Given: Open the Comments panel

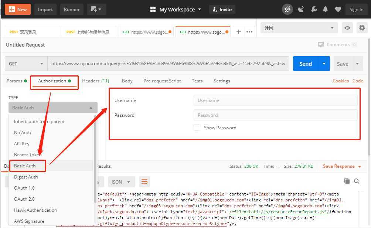Looking at the screenshot, I should pyautogui.click(x=337, y=45).
